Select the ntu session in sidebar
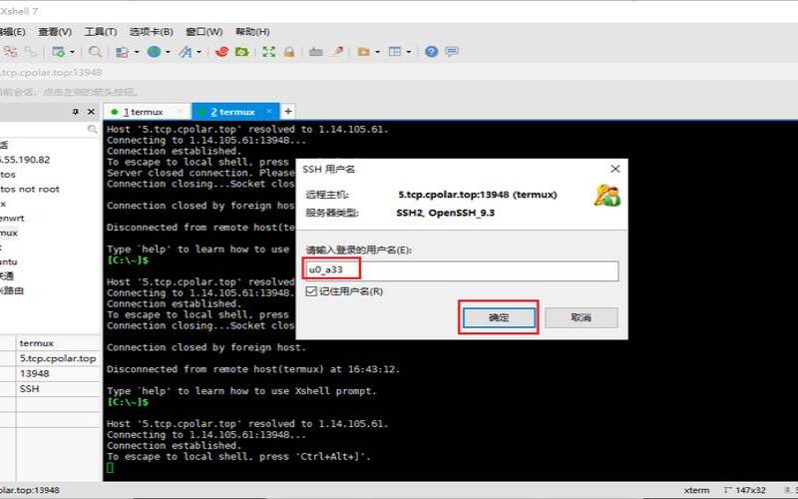The image size is (798, 499). point(9,261)
